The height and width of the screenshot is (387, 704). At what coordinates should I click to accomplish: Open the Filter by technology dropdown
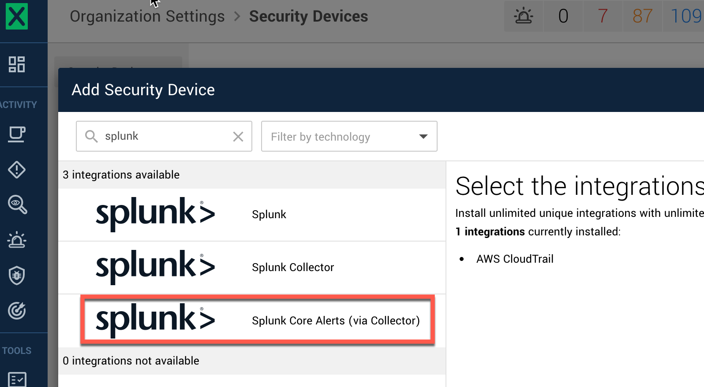[349, 136]
